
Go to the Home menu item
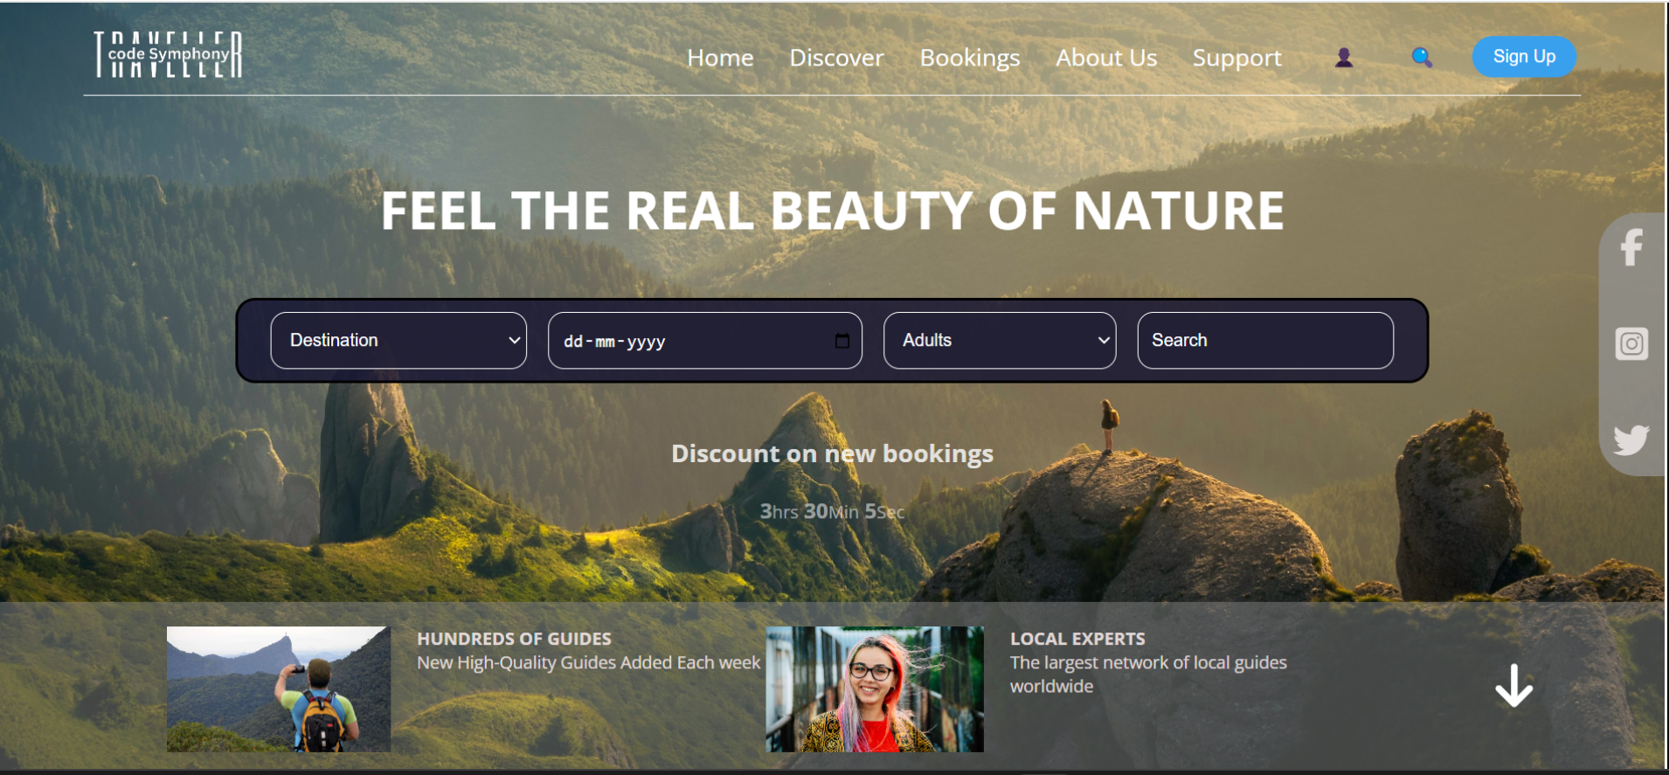720,58
